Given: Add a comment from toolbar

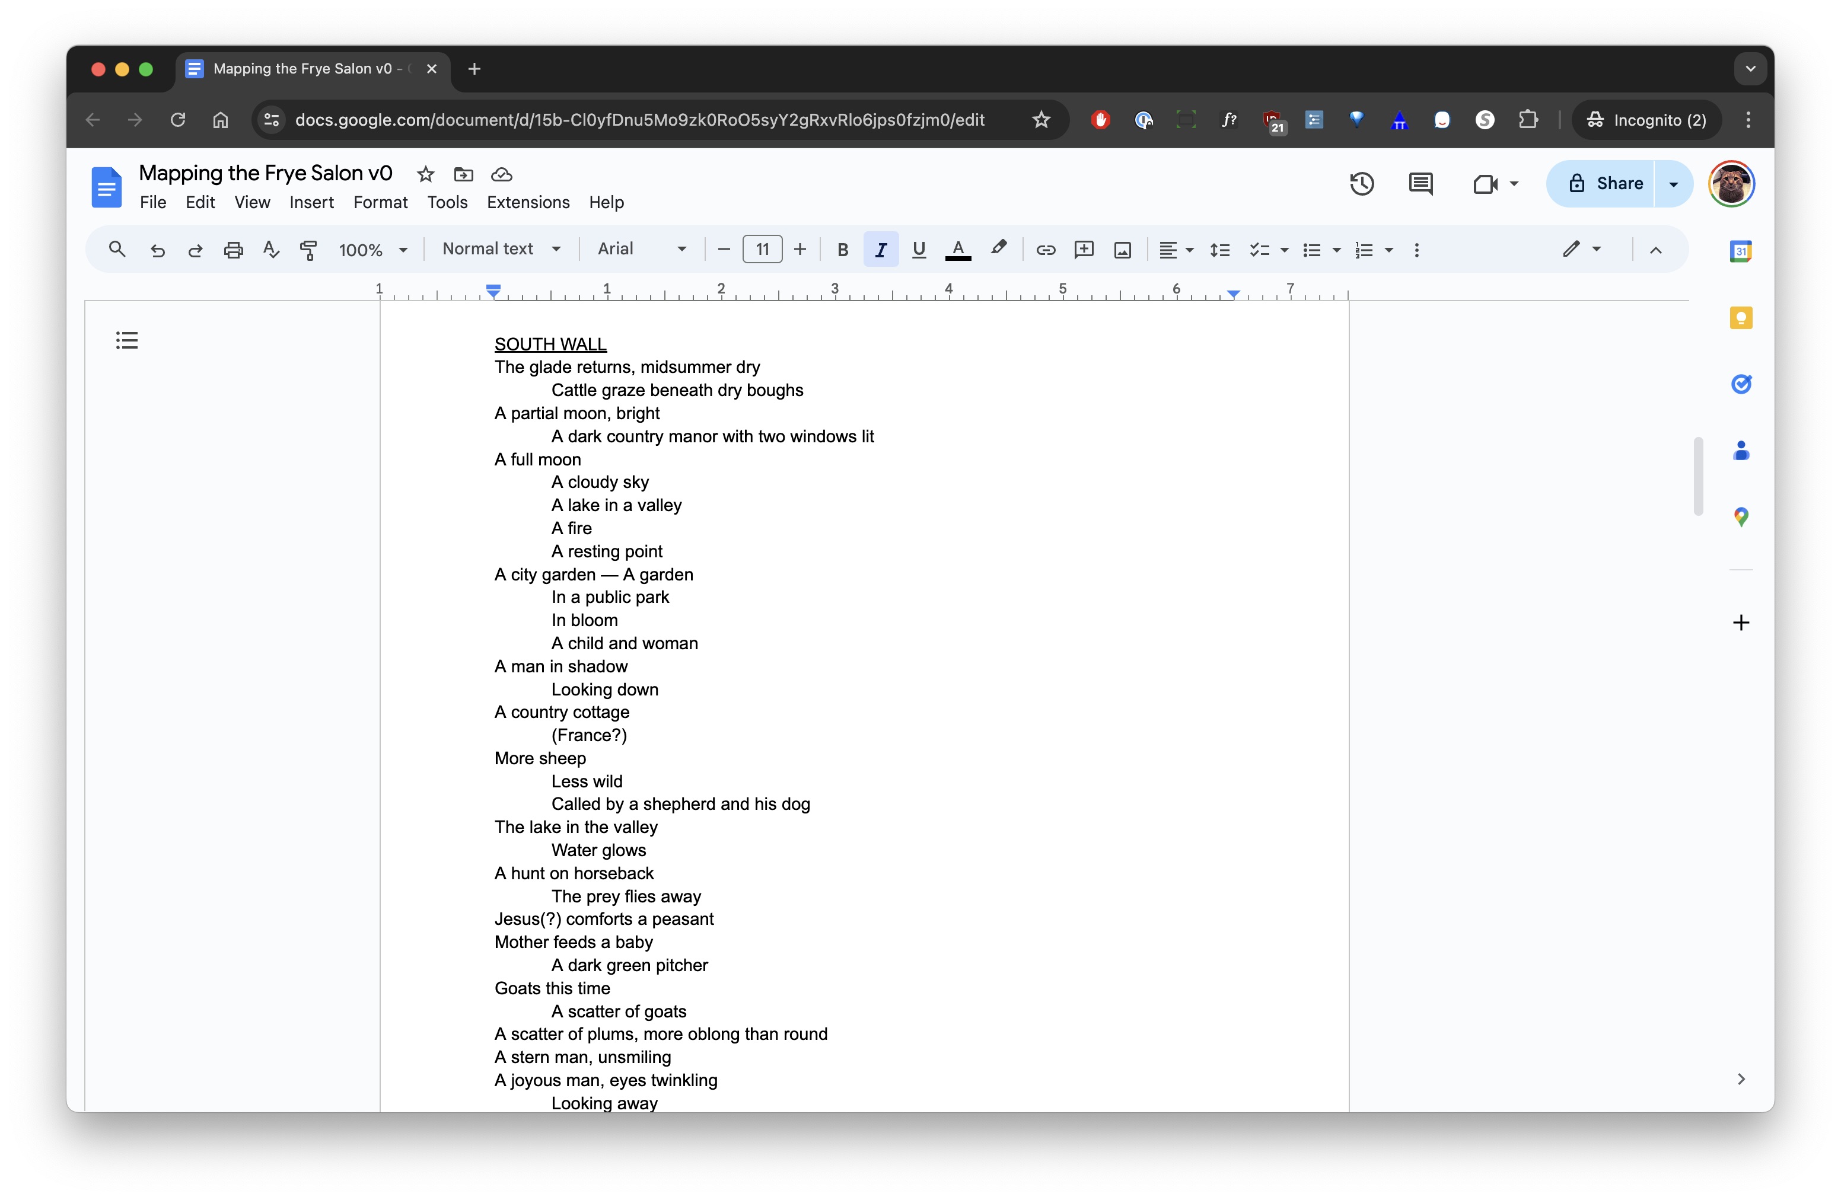Looking at the screenshot, I should [1084, 249].
